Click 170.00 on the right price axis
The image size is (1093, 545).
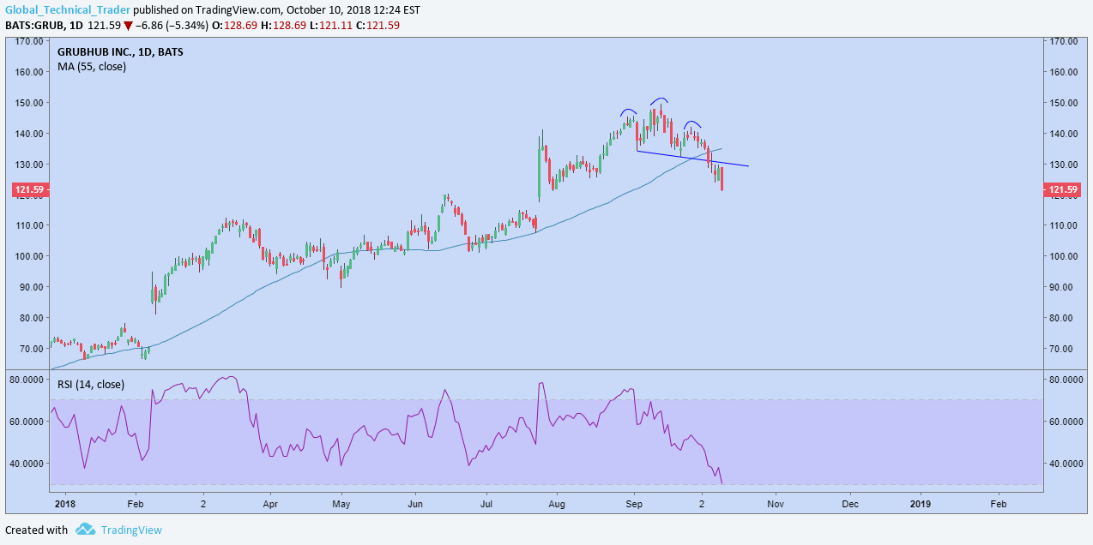(1065, 41)
